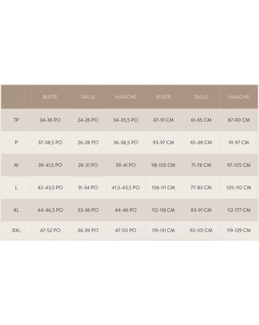
Task: Click the XL size label cell
Action: click(x=16, y=210)
